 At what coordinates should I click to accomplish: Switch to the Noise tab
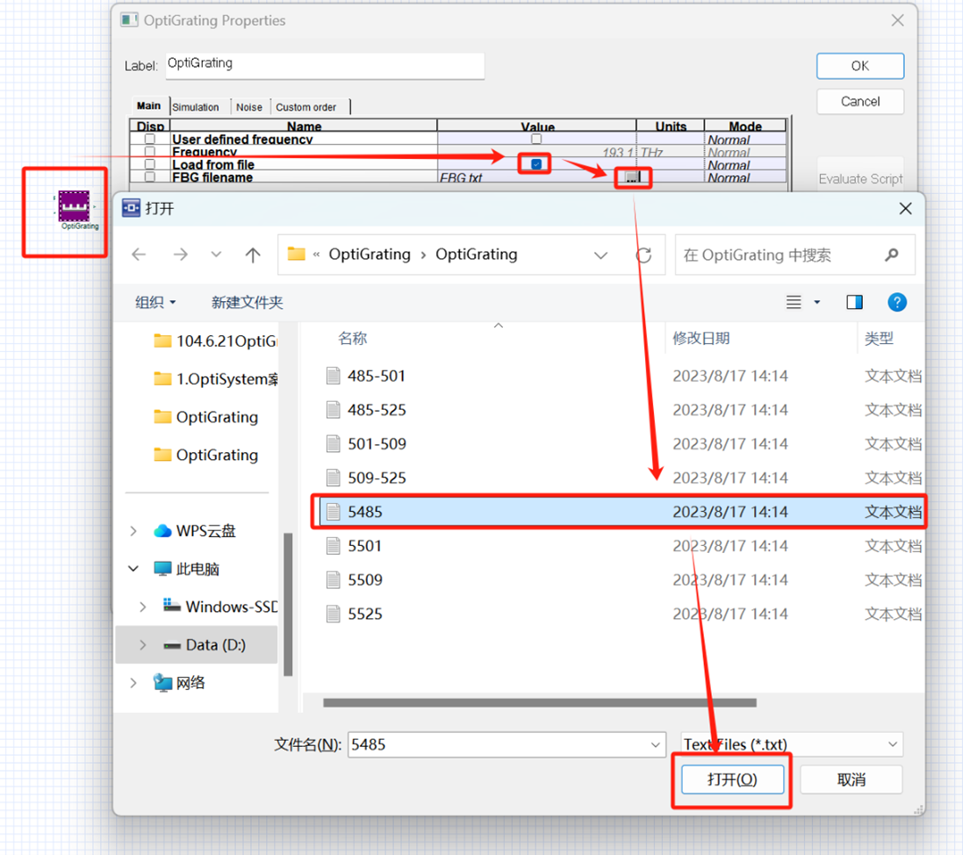[248, 107]
